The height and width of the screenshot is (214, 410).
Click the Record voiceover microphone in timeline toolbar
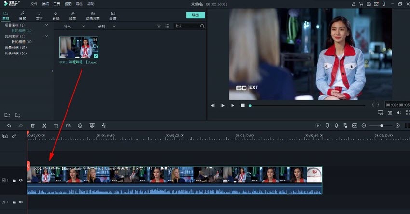[x=336, y=126]
